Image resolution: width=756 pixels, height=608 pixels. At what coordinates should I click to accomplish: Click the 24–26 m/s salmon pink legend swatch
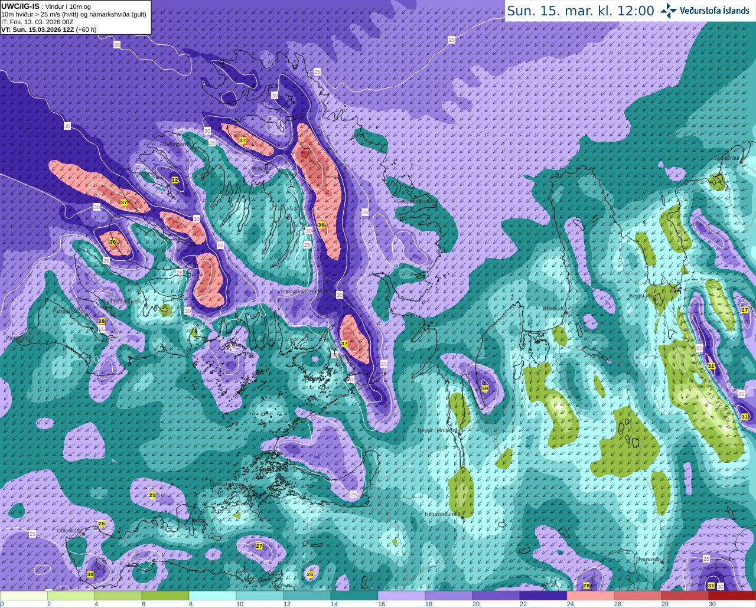591,596
